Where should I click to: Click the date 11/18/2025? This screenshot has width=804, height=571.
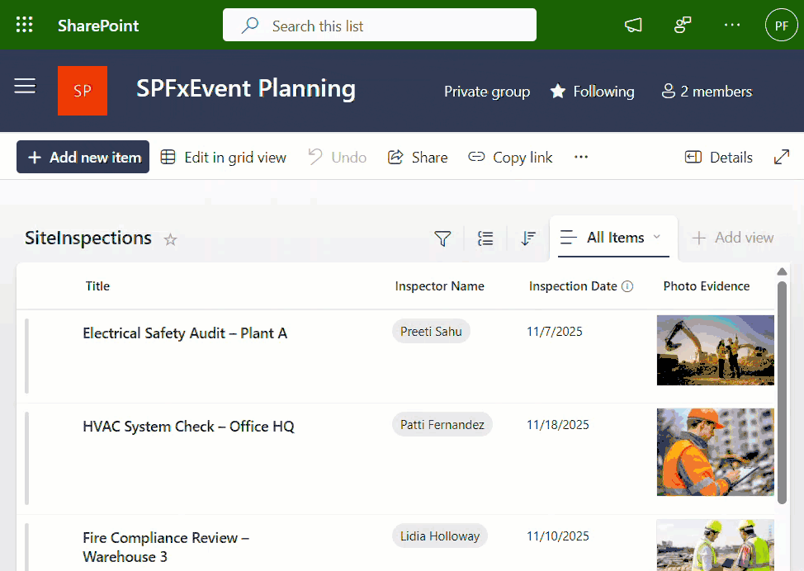coord(557,425)
